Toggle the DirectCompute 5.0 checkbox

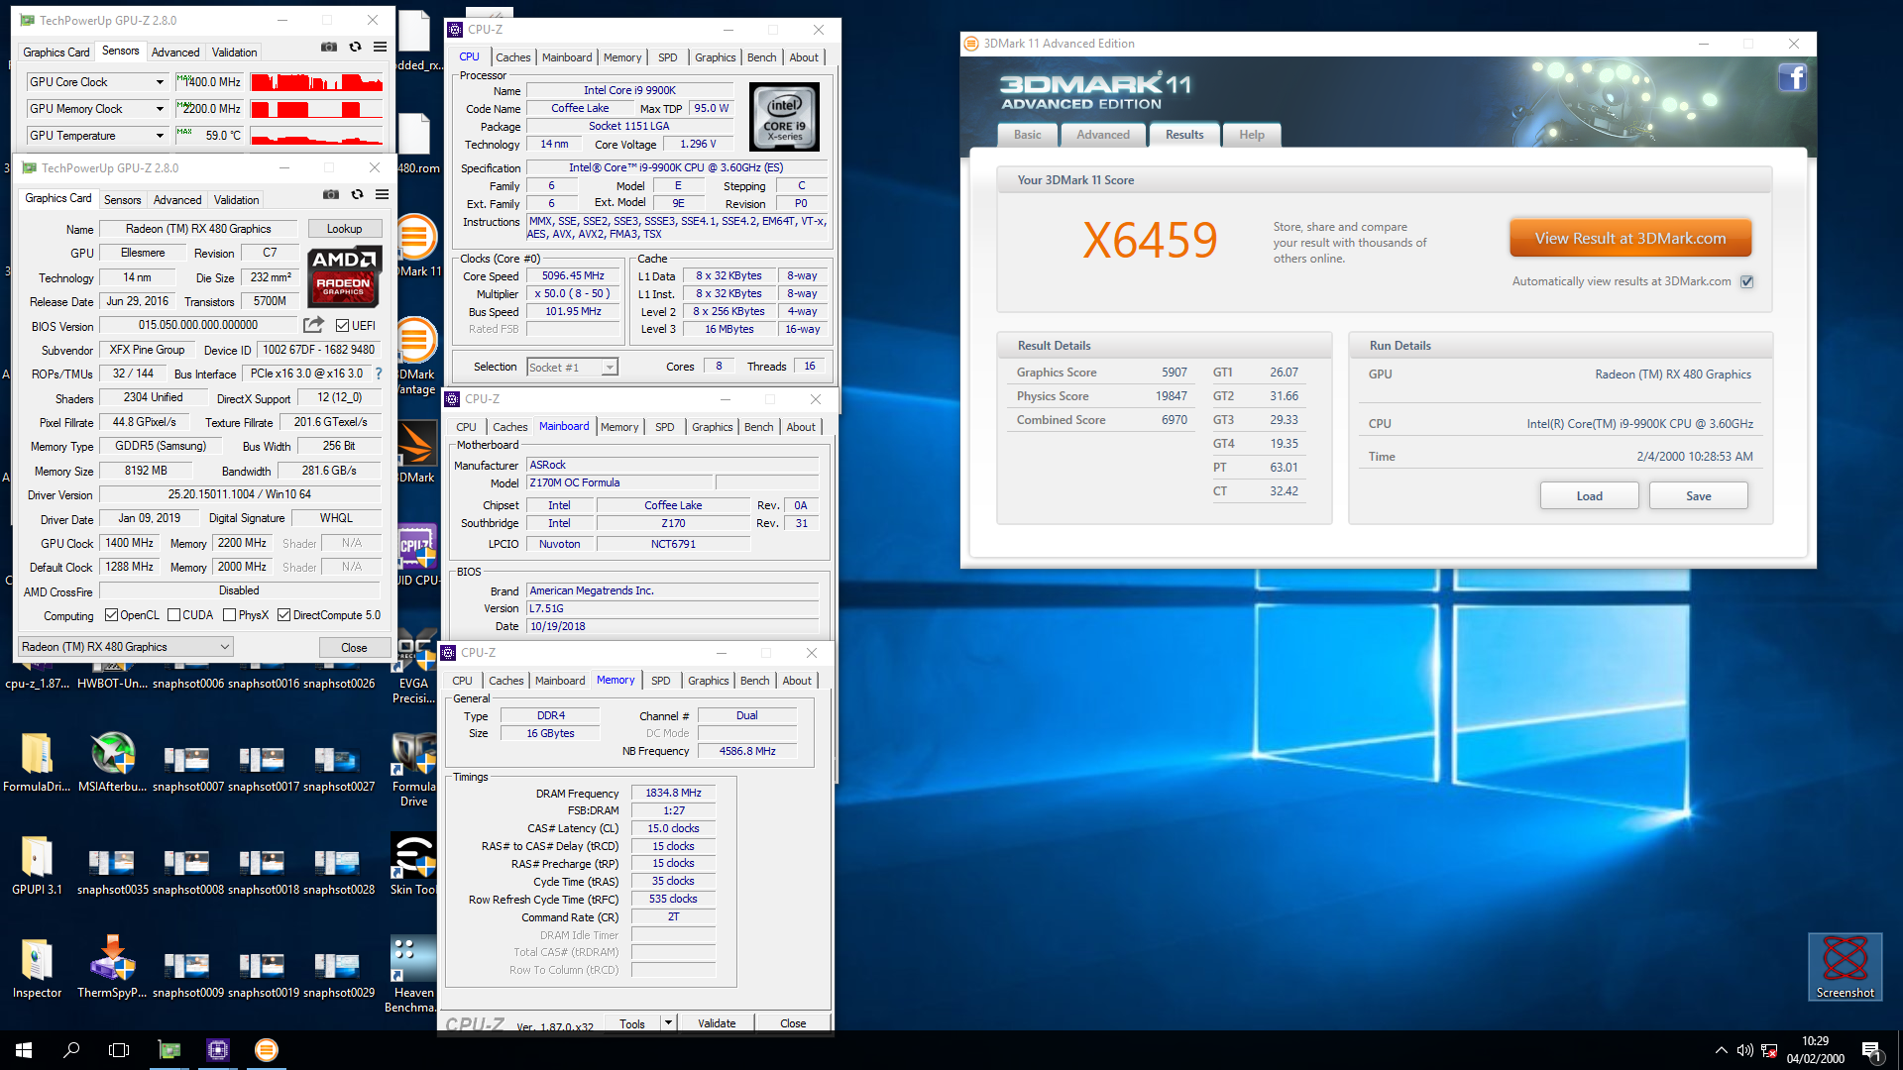[284, 615]
